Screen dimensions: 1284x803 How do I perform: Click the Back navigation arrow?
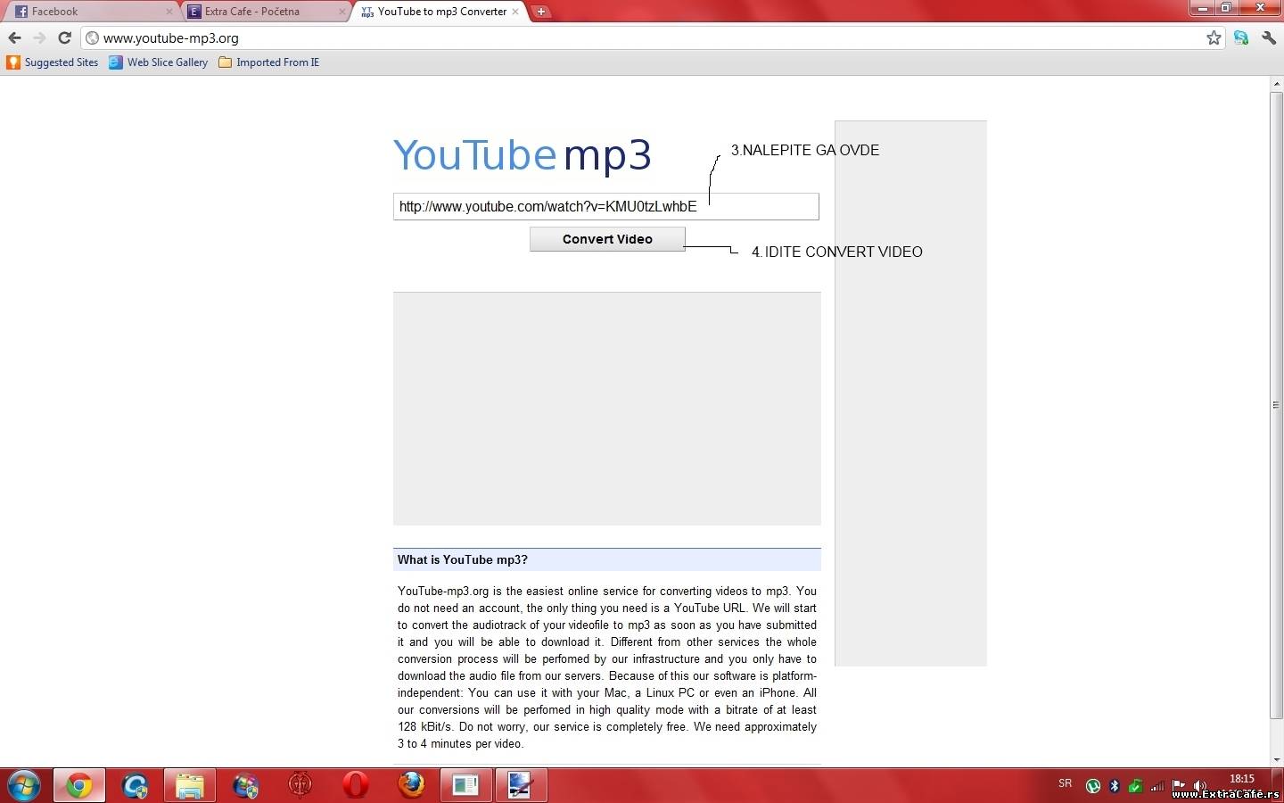tap(14, 37)
